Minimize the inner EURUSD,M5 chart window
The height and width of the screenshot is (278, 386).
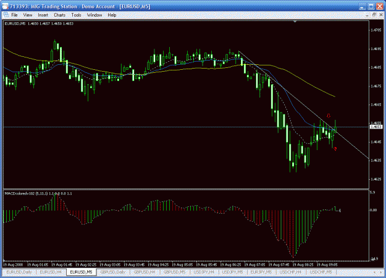367,15
